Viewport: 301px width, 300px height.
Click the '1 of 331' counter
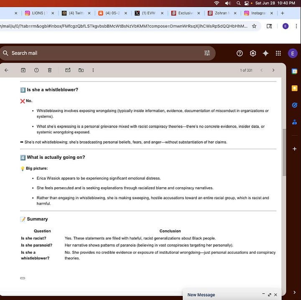click(x=246, y=70)
